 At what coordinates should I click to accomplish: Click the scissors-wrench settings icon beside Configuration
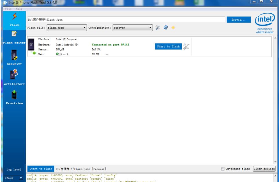tap(158, 28)
